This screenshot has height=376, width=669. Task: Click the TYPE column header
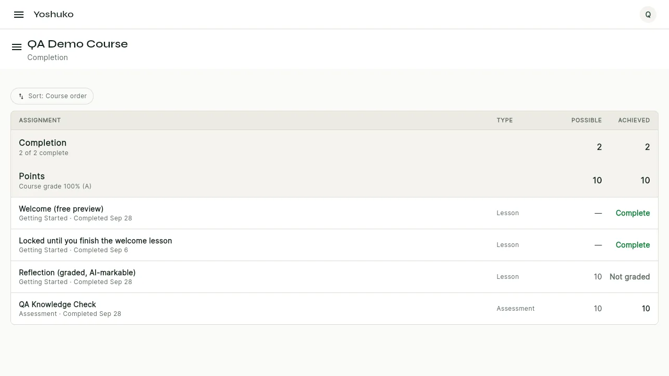504,120
